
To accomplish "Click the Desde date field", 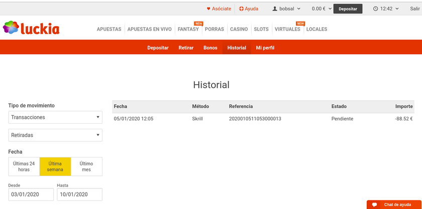I will [31, 194].
